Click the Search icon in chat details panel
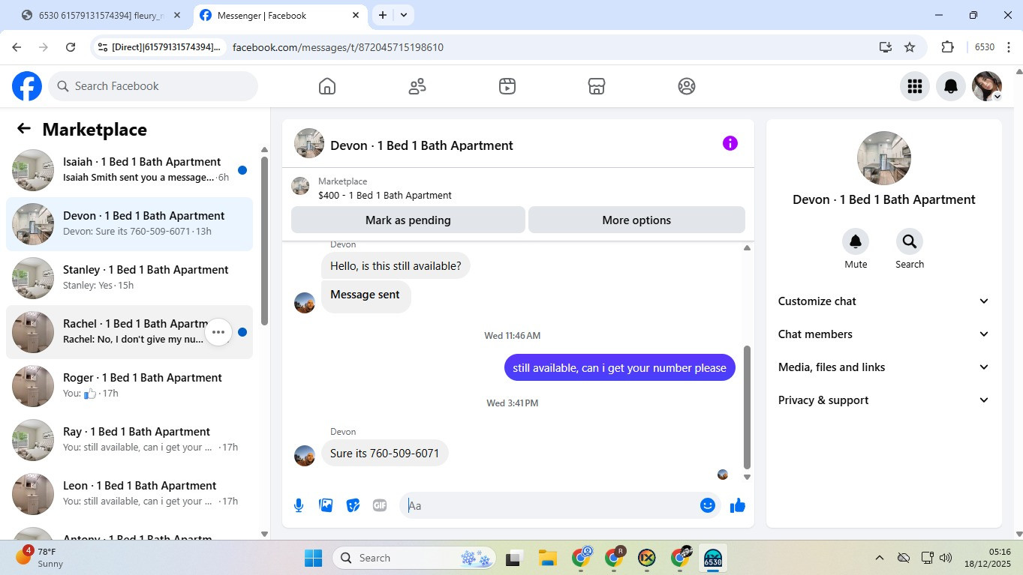The width and height of the screenshot is (1023, 575). pyautogui.click(x=910, y=241)
